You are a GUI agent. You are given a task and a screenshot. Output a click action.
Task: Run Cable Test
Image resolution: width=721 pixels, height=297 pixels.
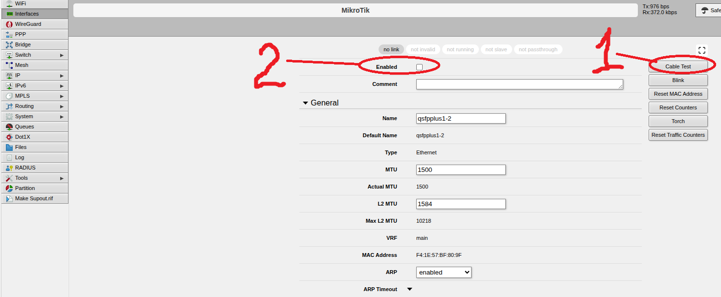678,66
